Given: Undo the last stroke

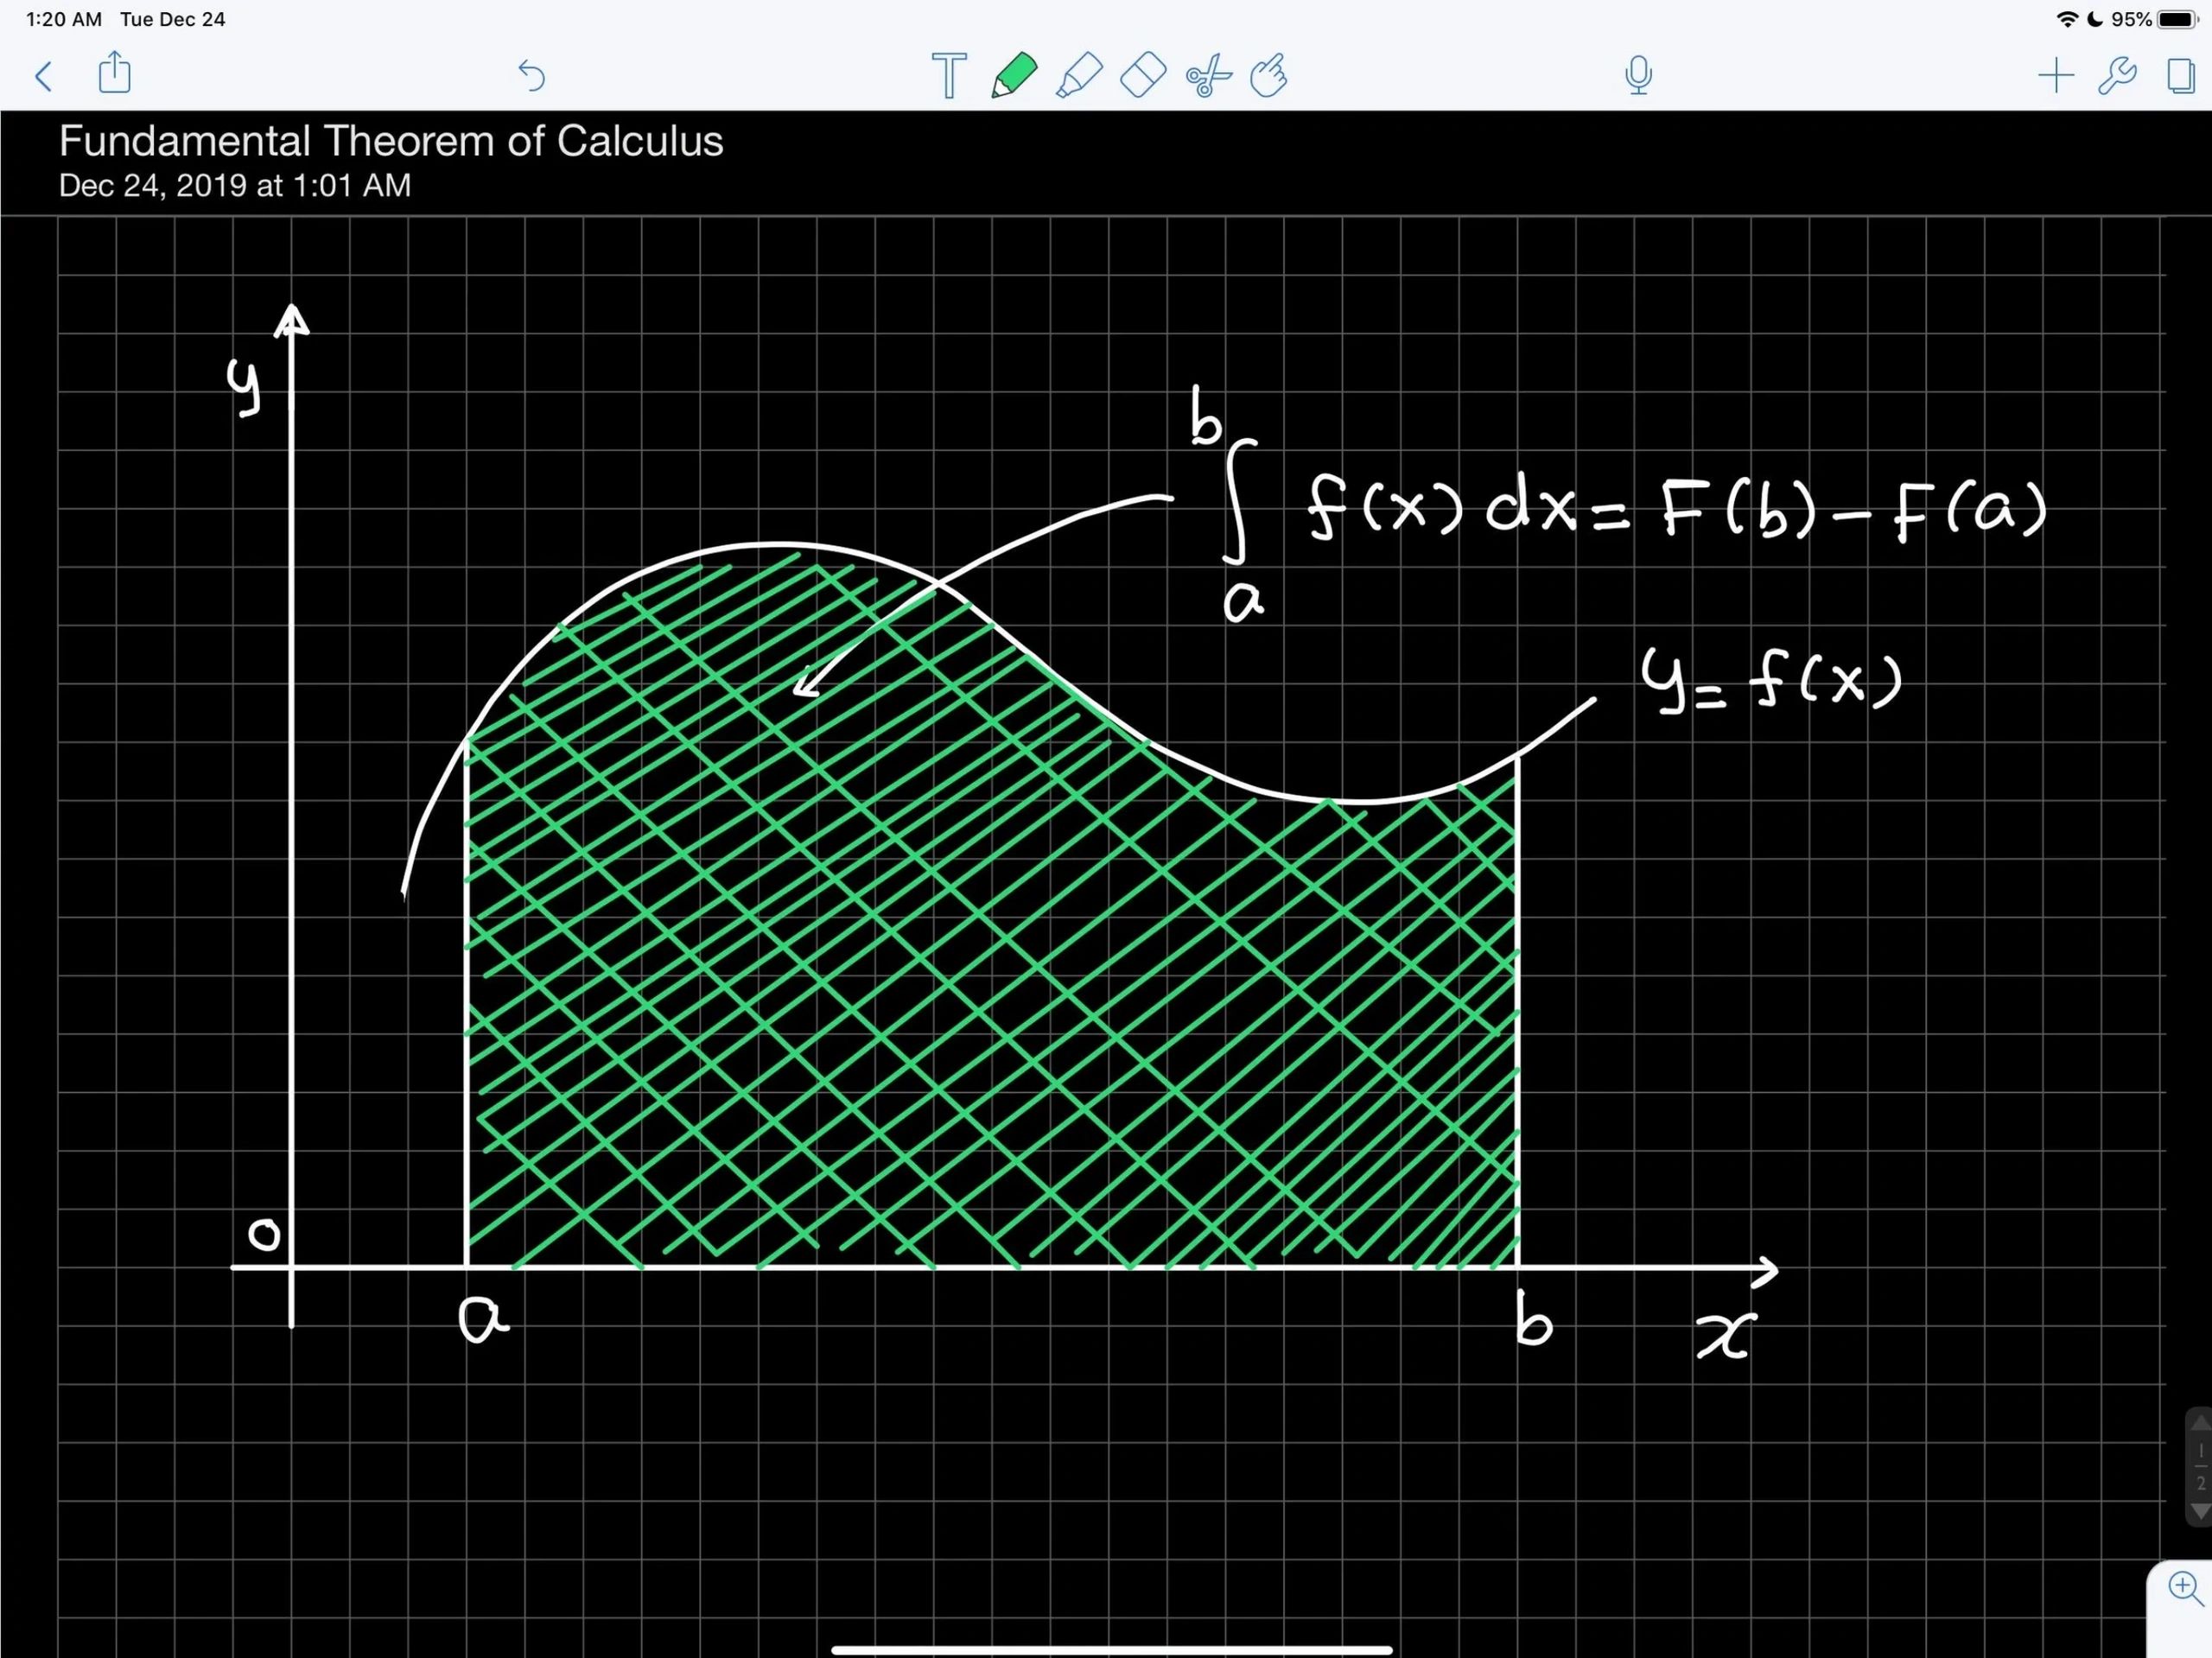Looking at the screenshot, I should pyautogui.click(x=531, y=75).
